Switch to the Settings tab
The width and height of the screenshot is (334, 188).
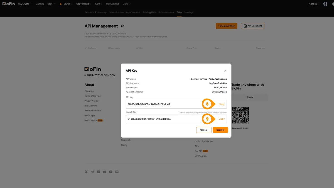pos(189,13)
